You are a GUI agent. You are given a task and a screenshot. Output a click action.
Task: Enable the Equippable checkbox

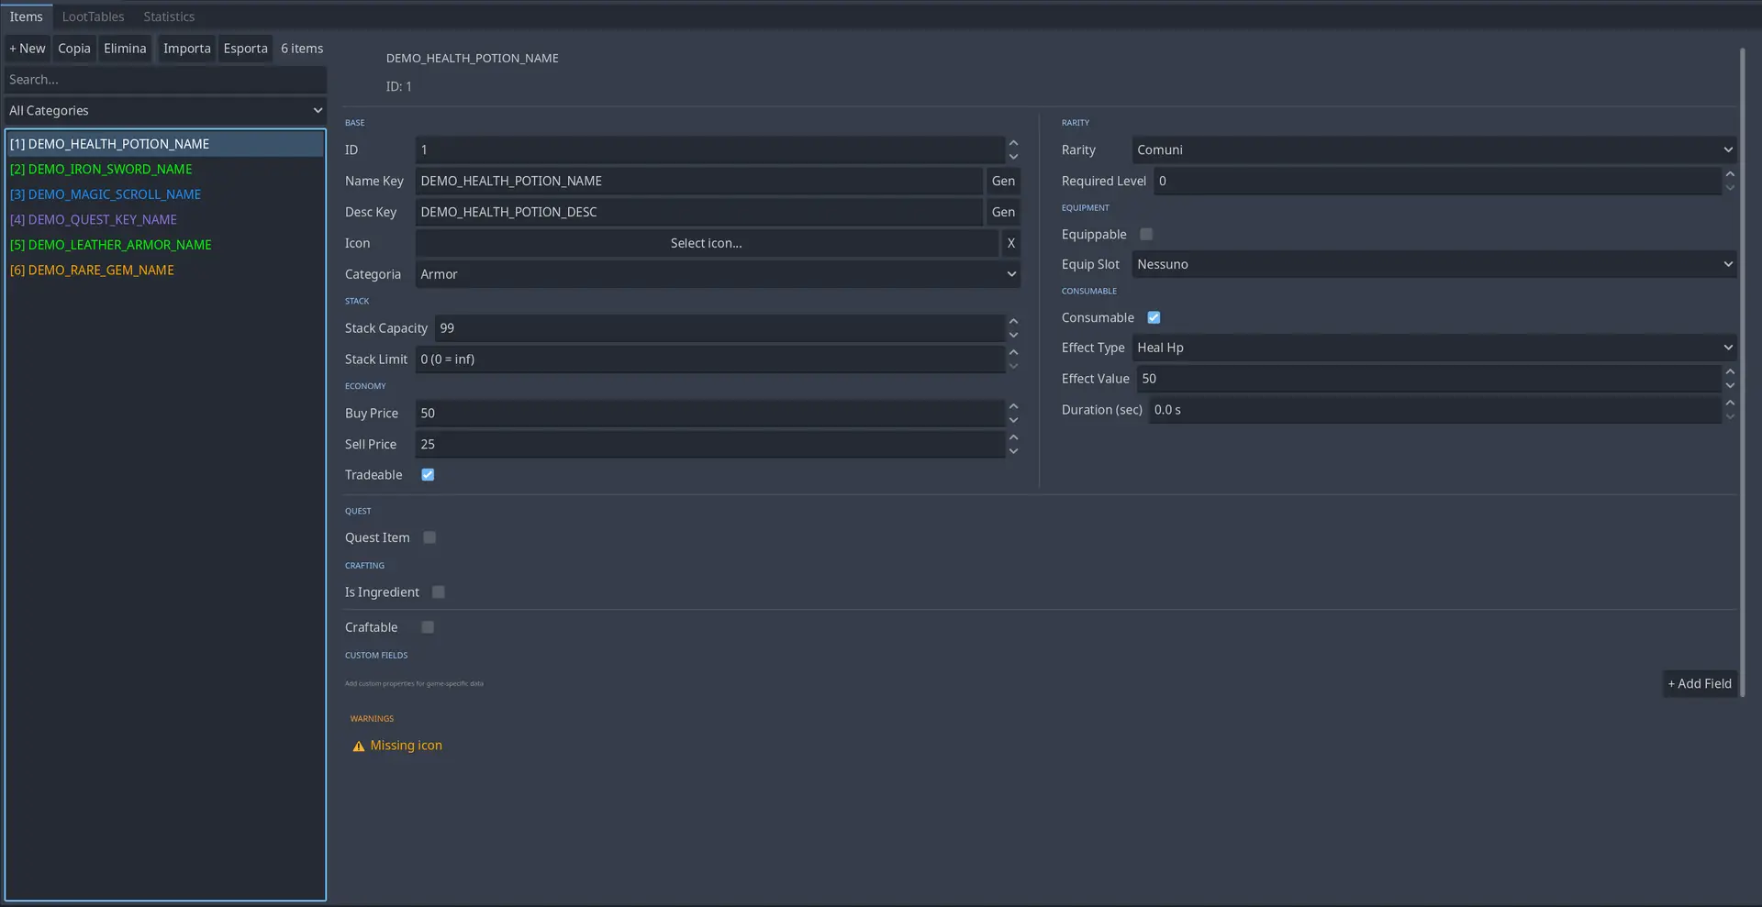click(x=1145, y=234)
